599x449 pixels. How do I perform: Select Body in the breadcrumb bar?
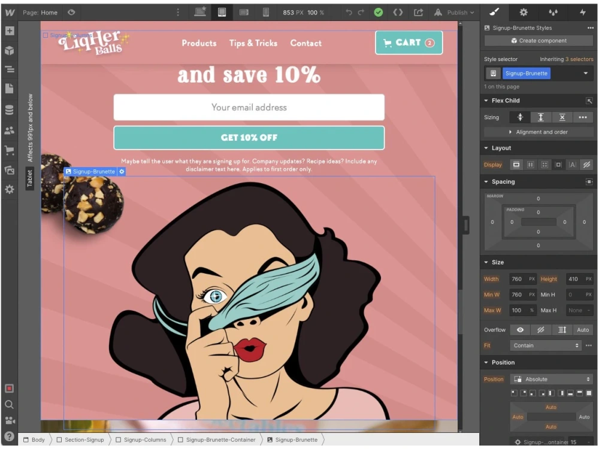[x=34, y=439]
